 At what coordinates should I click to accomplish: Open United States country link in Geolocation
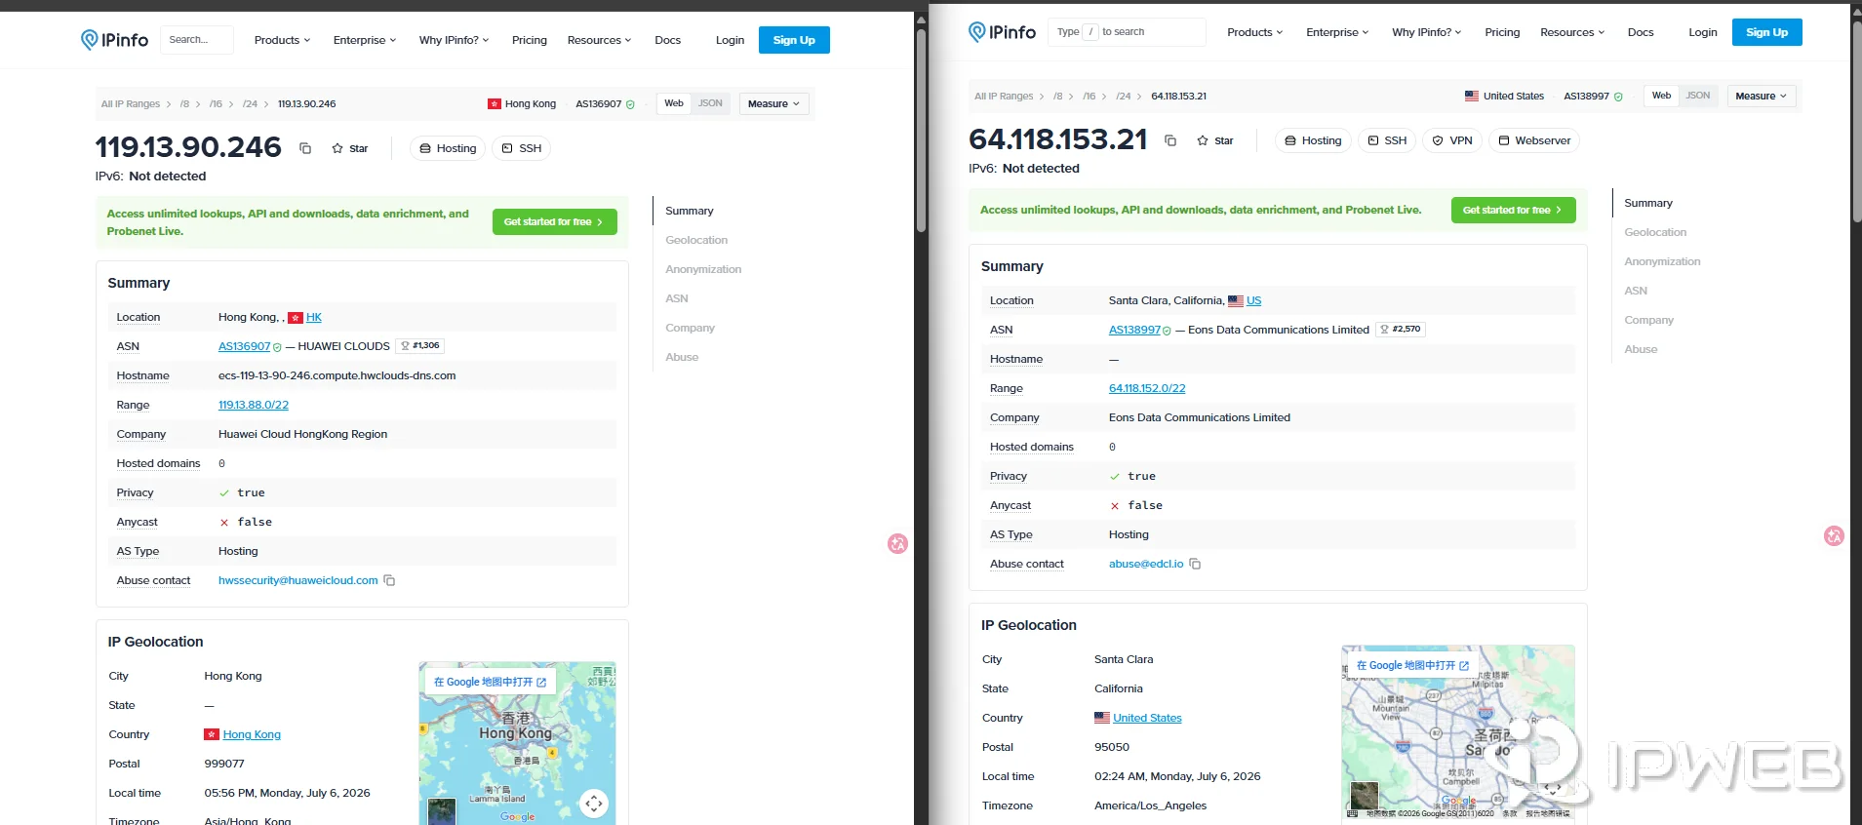pyautogui.click(x=1147, y=718)
